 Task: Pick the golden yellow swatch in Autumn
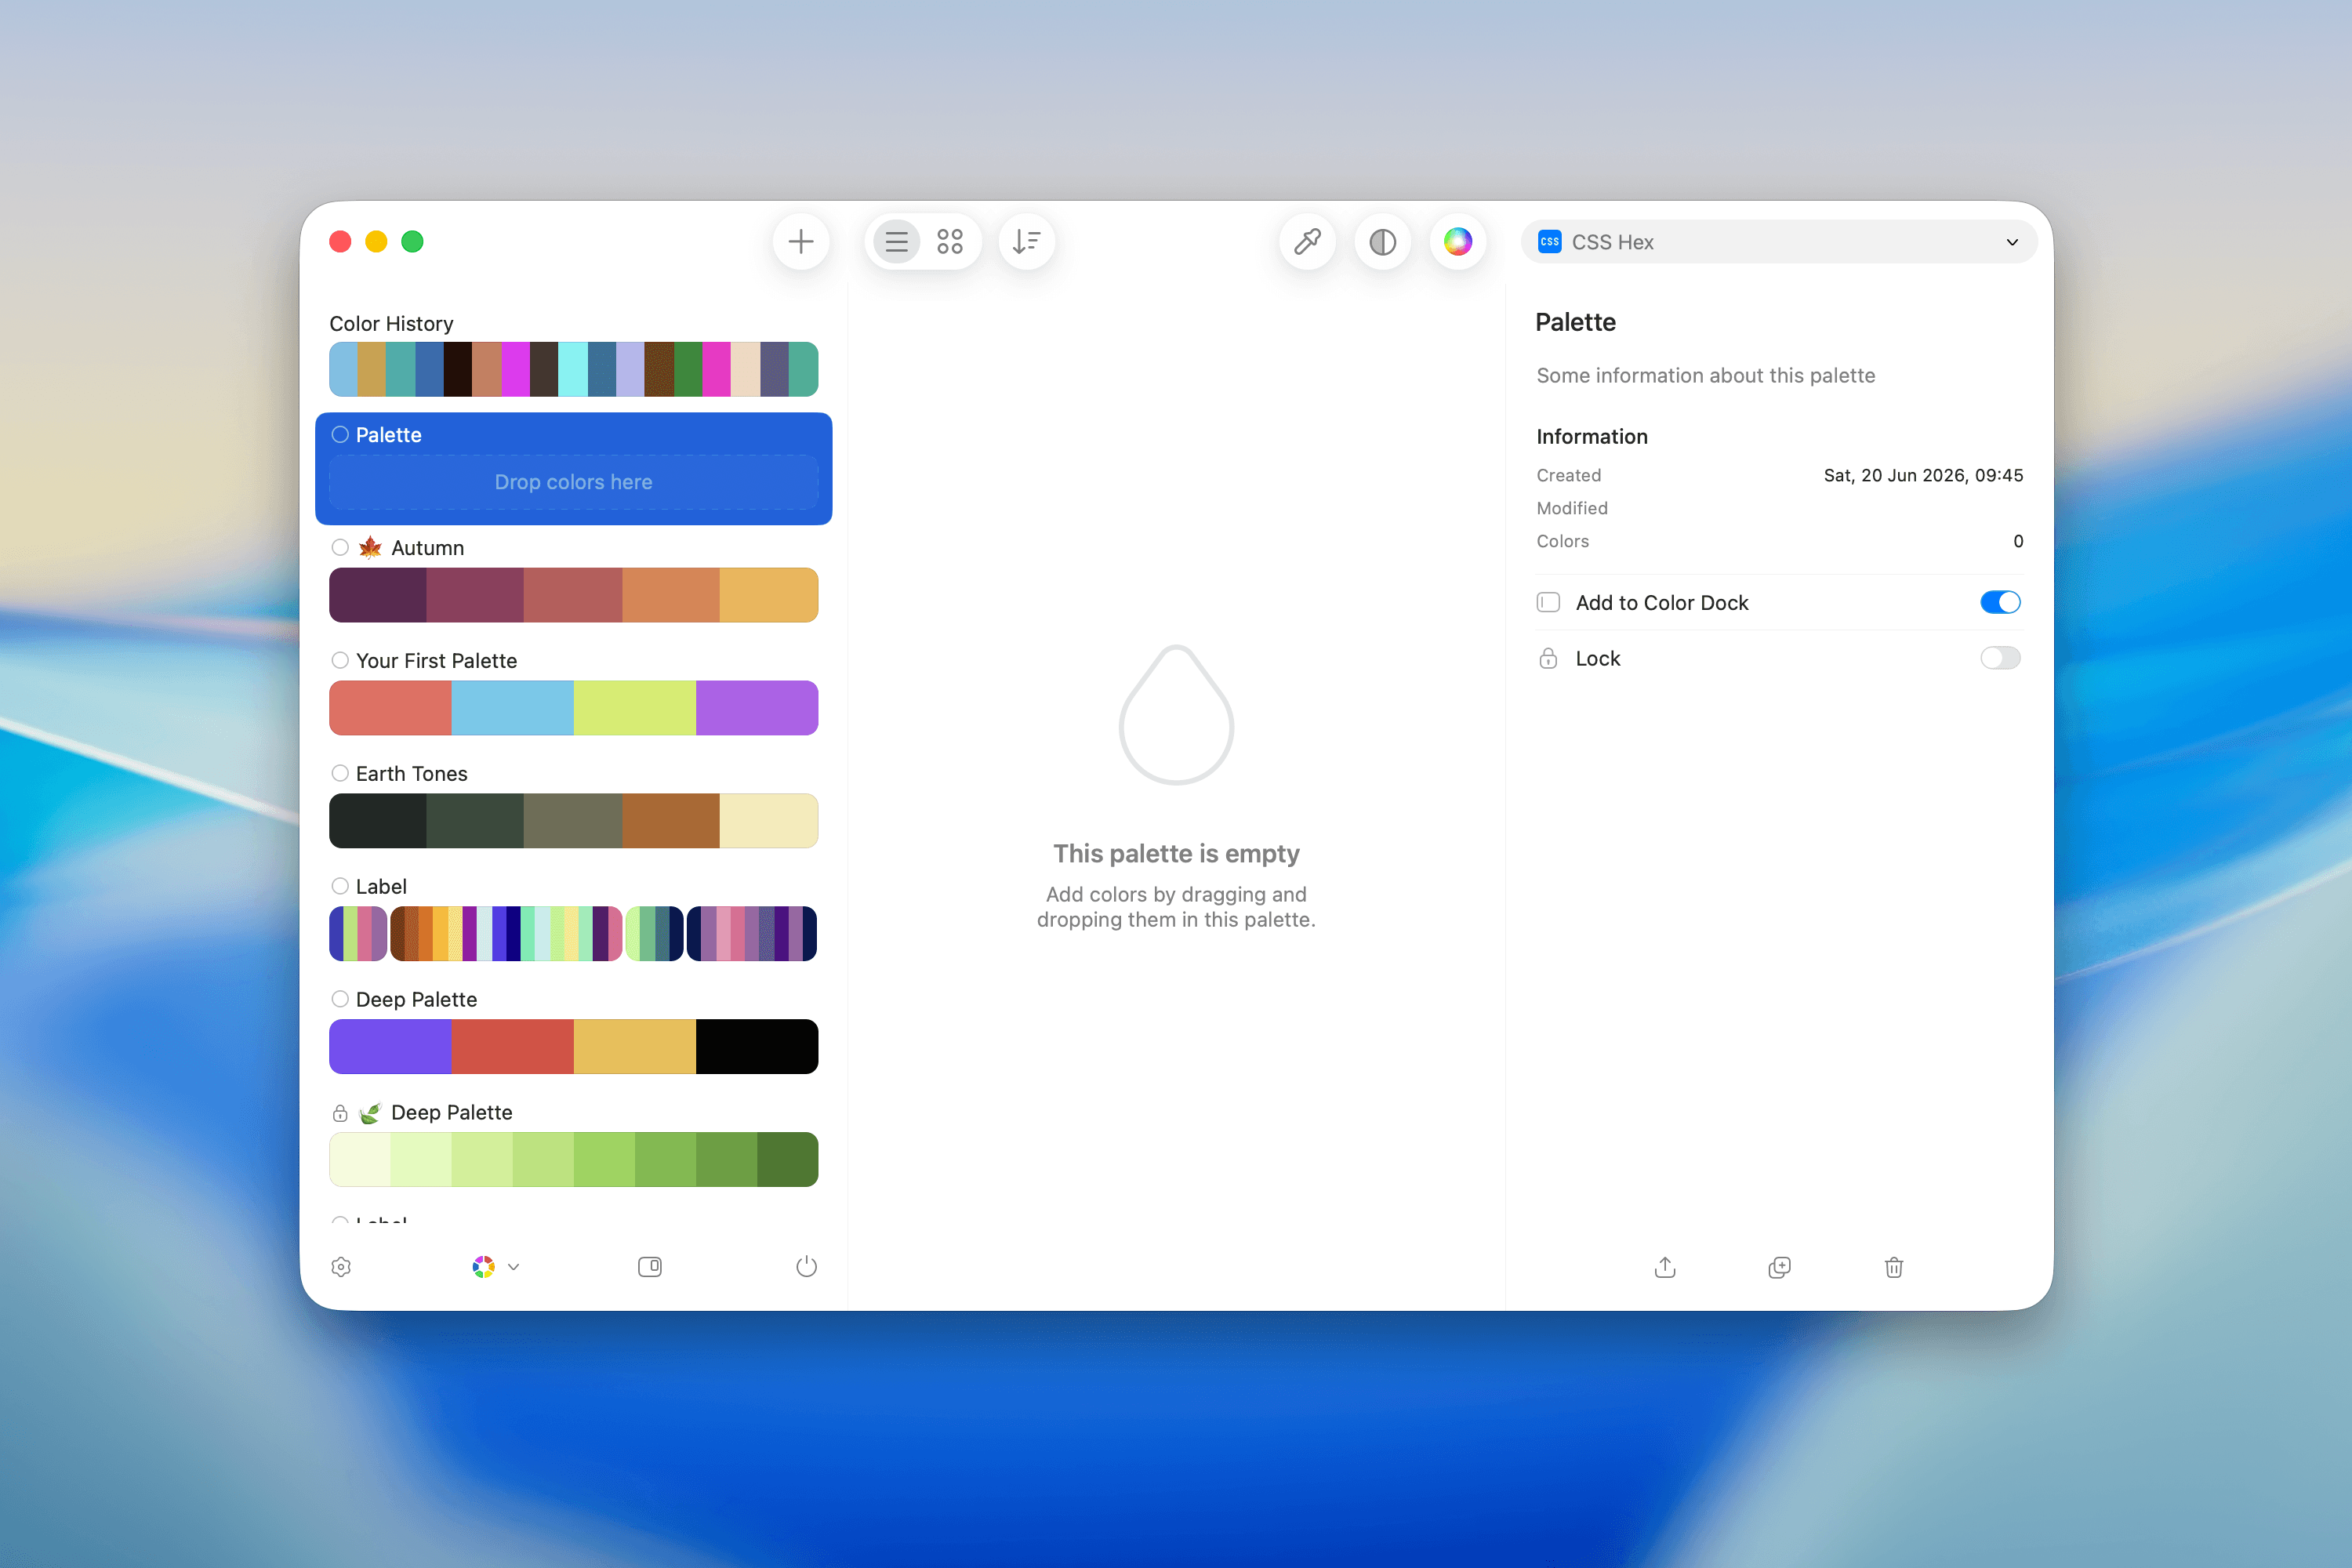click(769, 595)
